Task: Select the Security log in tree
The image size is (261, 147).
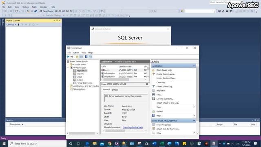Action: click(x=80, y=73)
